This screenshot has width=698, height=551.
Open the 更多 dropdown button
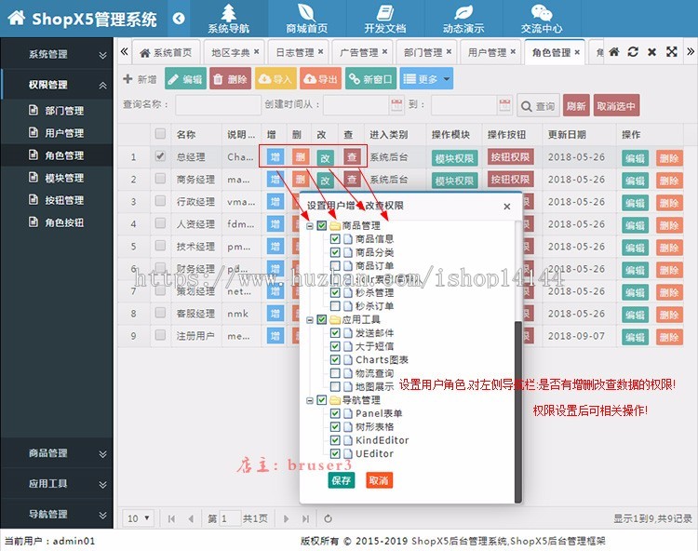[426, 79]
